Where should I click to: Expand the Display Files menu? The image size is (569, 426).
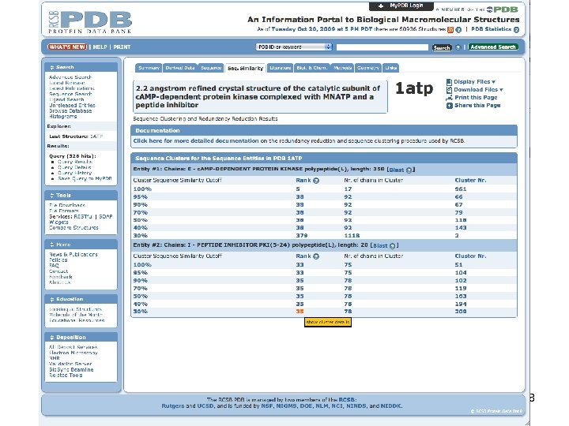coord(475,82)
